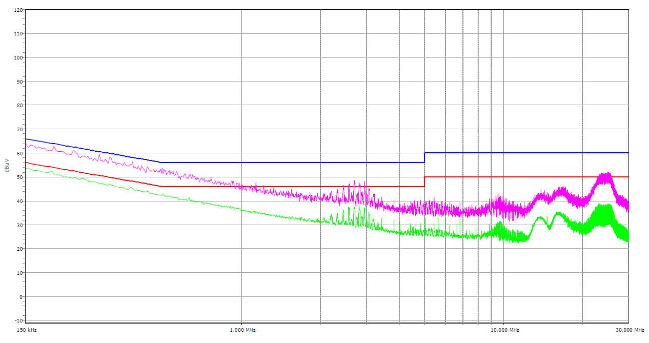649x343 pixels.
Task: Click the 60 label on the vertical axis
Action: pyautogui.click(x=19, y=153)
